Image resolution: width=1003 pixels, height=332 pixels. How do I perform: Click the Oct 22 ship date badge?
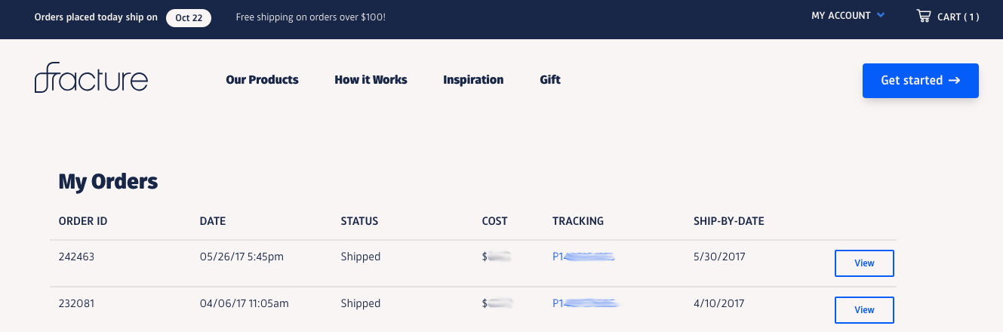189,17
